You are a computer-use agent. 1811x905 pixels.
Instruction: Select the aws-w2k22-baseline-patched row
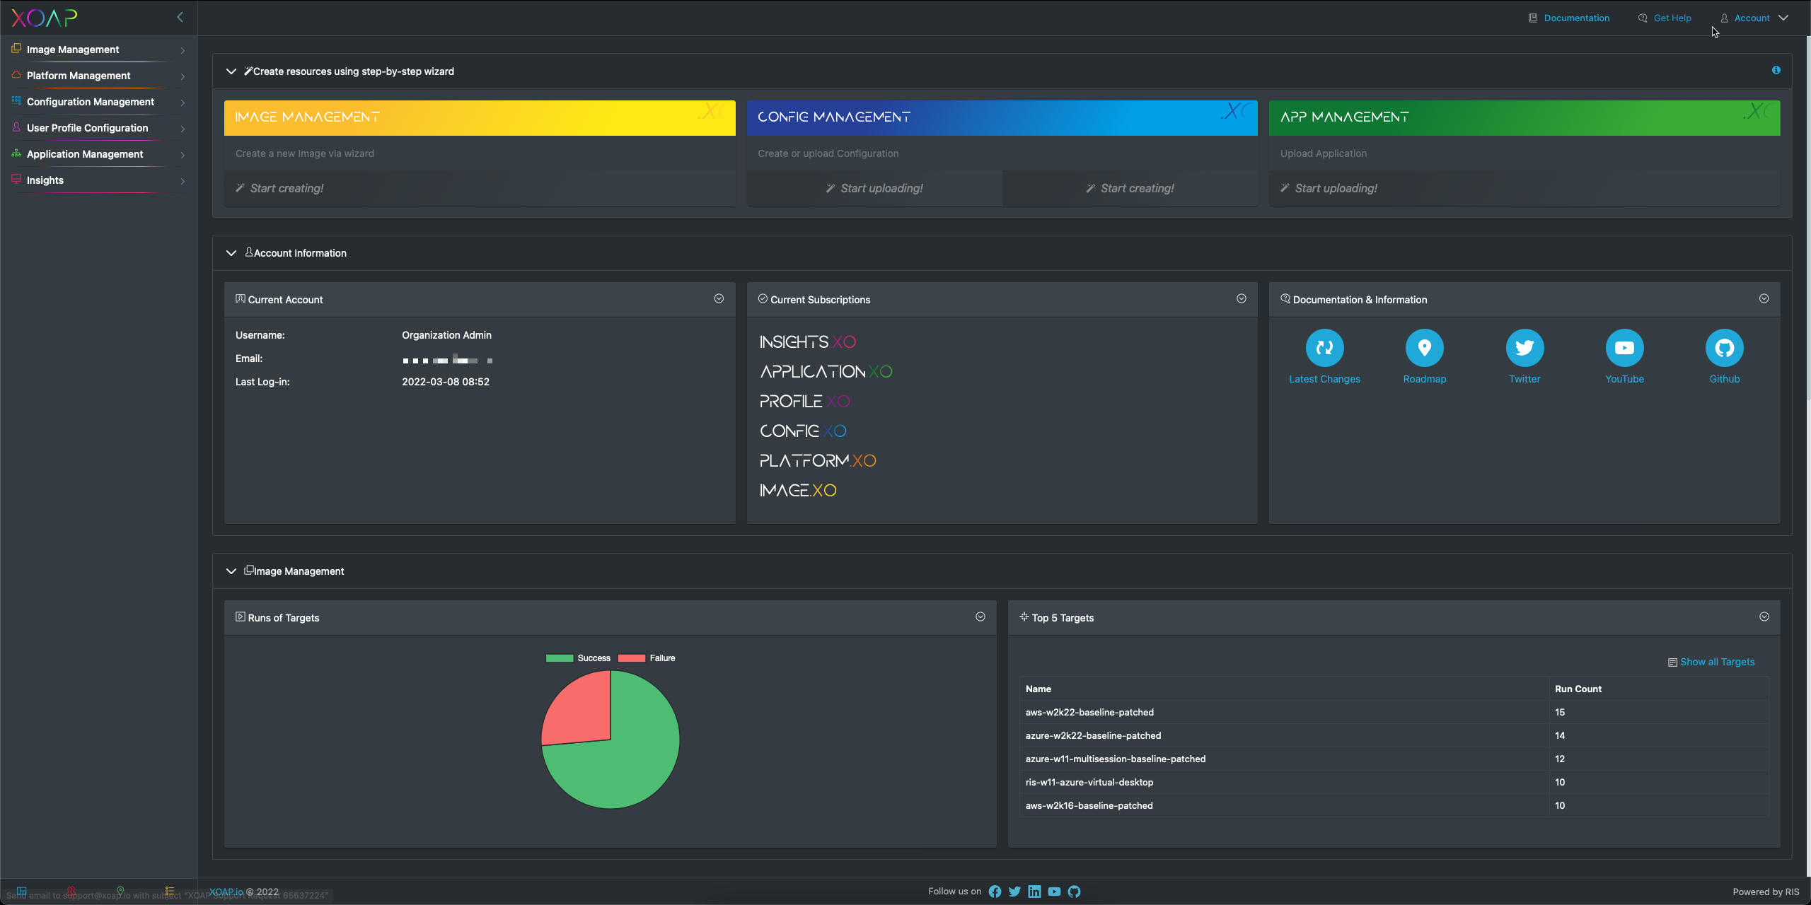[x=1394, y=712]
